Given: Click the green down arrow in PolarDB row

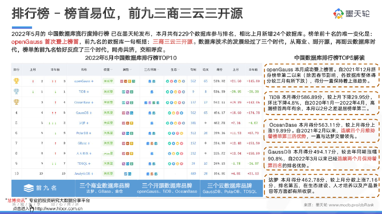Looking at the screenshot, I should tap(55, 133).
